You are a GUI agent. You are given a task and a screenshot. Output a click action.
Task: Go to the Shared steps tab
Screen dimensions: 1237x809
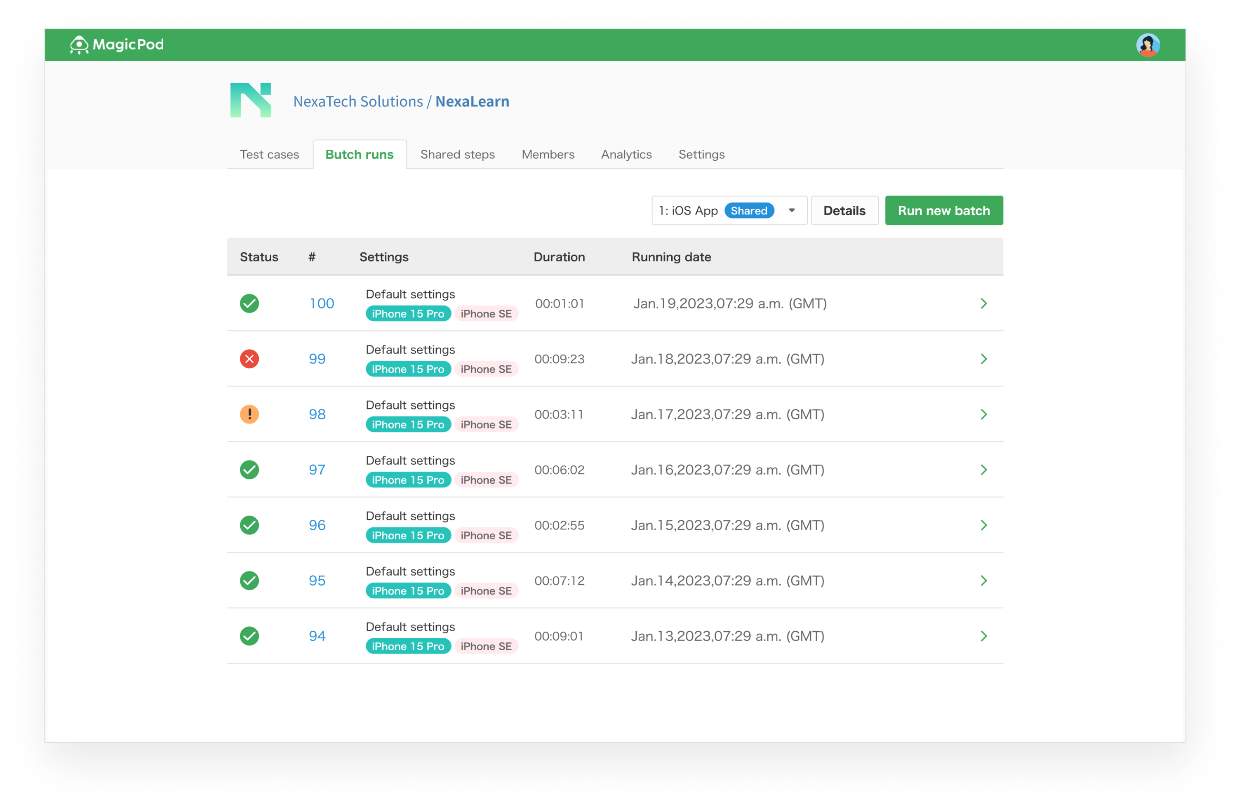(x=457, y=154)
